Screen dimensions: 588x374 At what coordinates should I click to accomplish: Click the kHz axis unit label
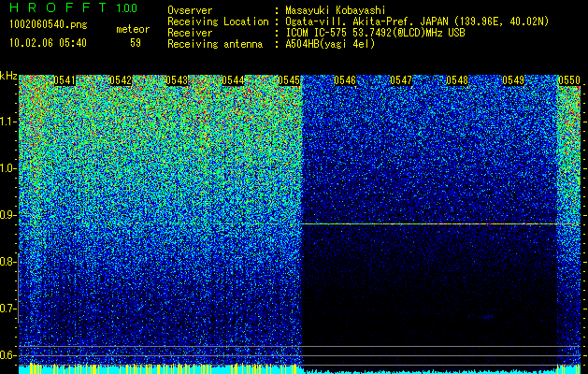coord(8,76)
